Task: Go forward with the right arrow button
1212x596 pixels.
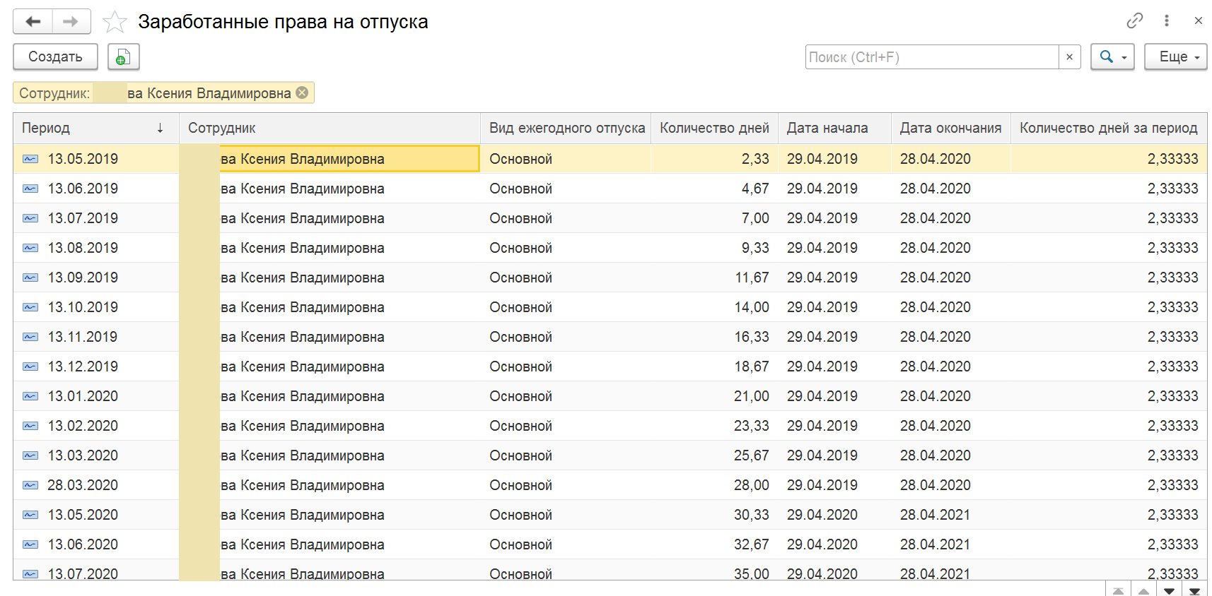Action: click(71, 21)
